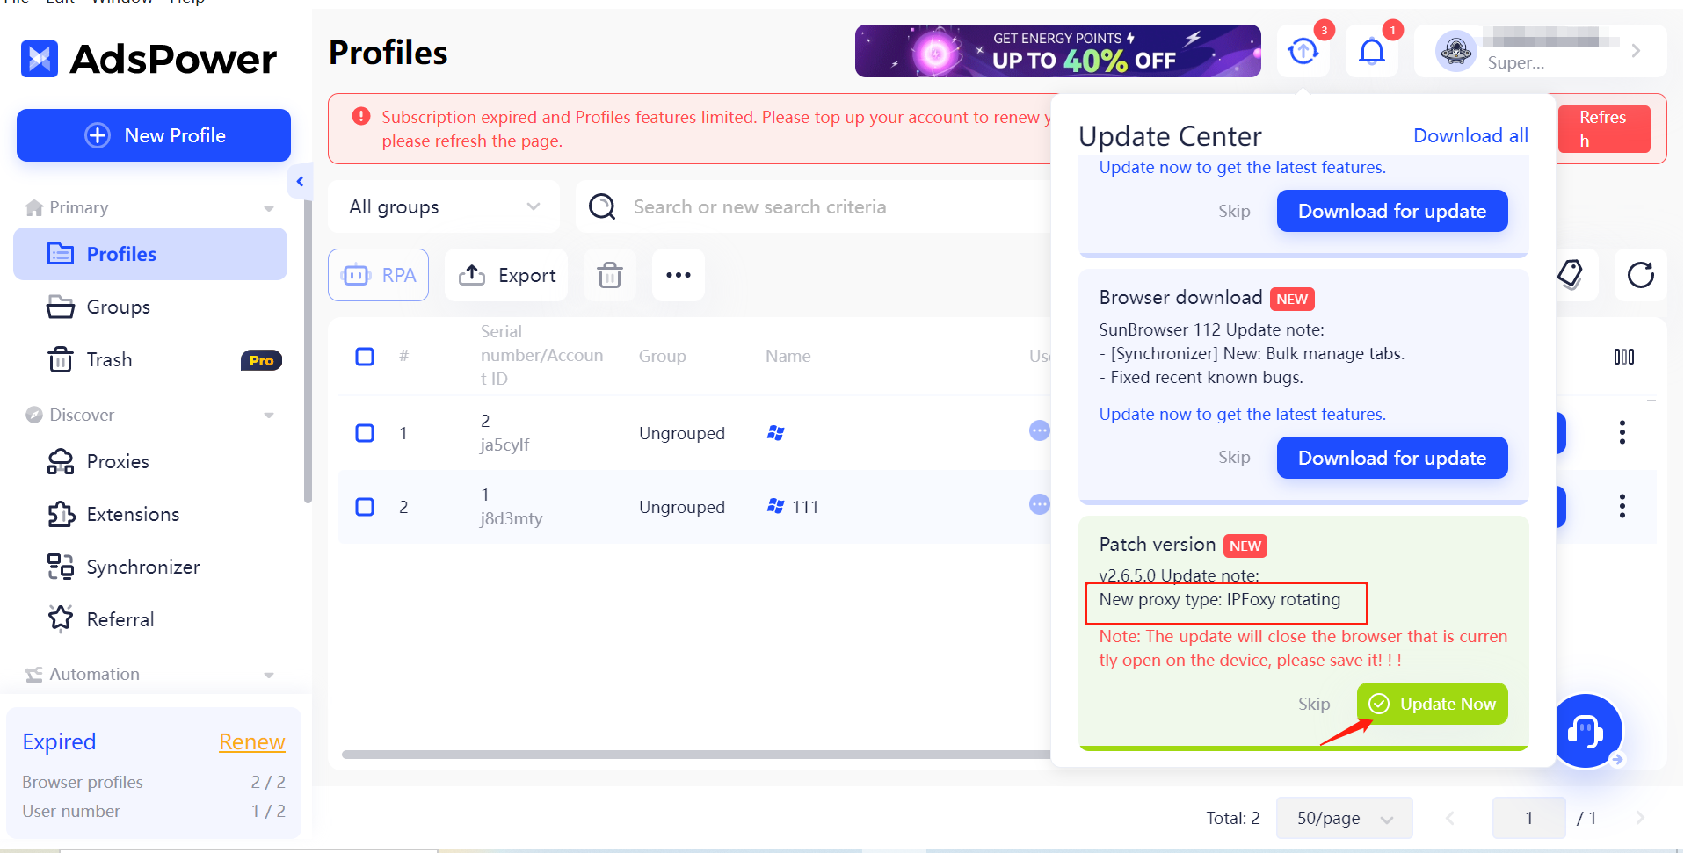
Task: Click the Windows icon in ja5cylf row
Action: click(775, 433)
